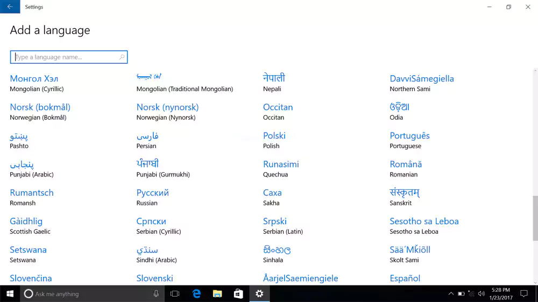Show hidden system tray icons
Screen dimensions: 538x302
point(451,294)
